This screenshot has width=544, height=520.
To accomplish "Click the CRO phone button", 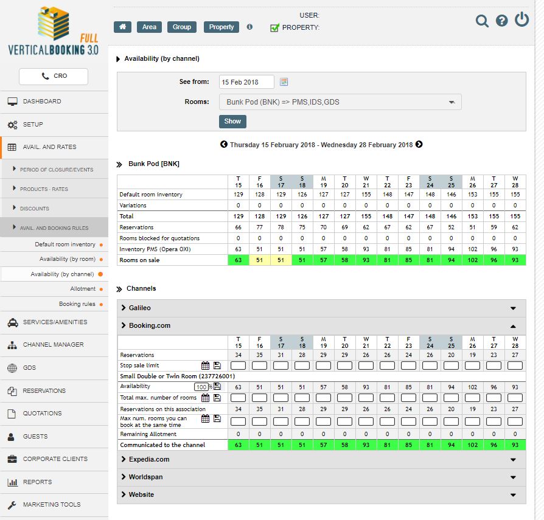I will tap(54, 76).
